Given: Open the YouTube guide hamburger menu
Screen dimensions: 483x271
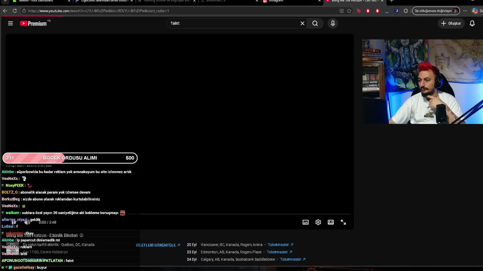Looking at the screenshot, I should [x=11, y=23].
